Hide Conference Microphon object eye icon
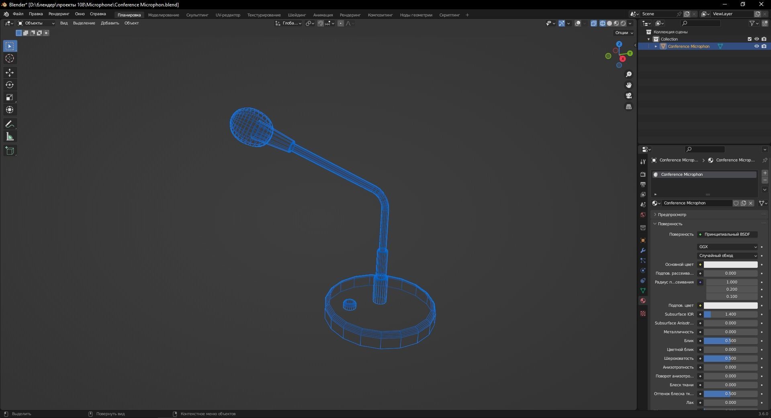 point(757,47)
